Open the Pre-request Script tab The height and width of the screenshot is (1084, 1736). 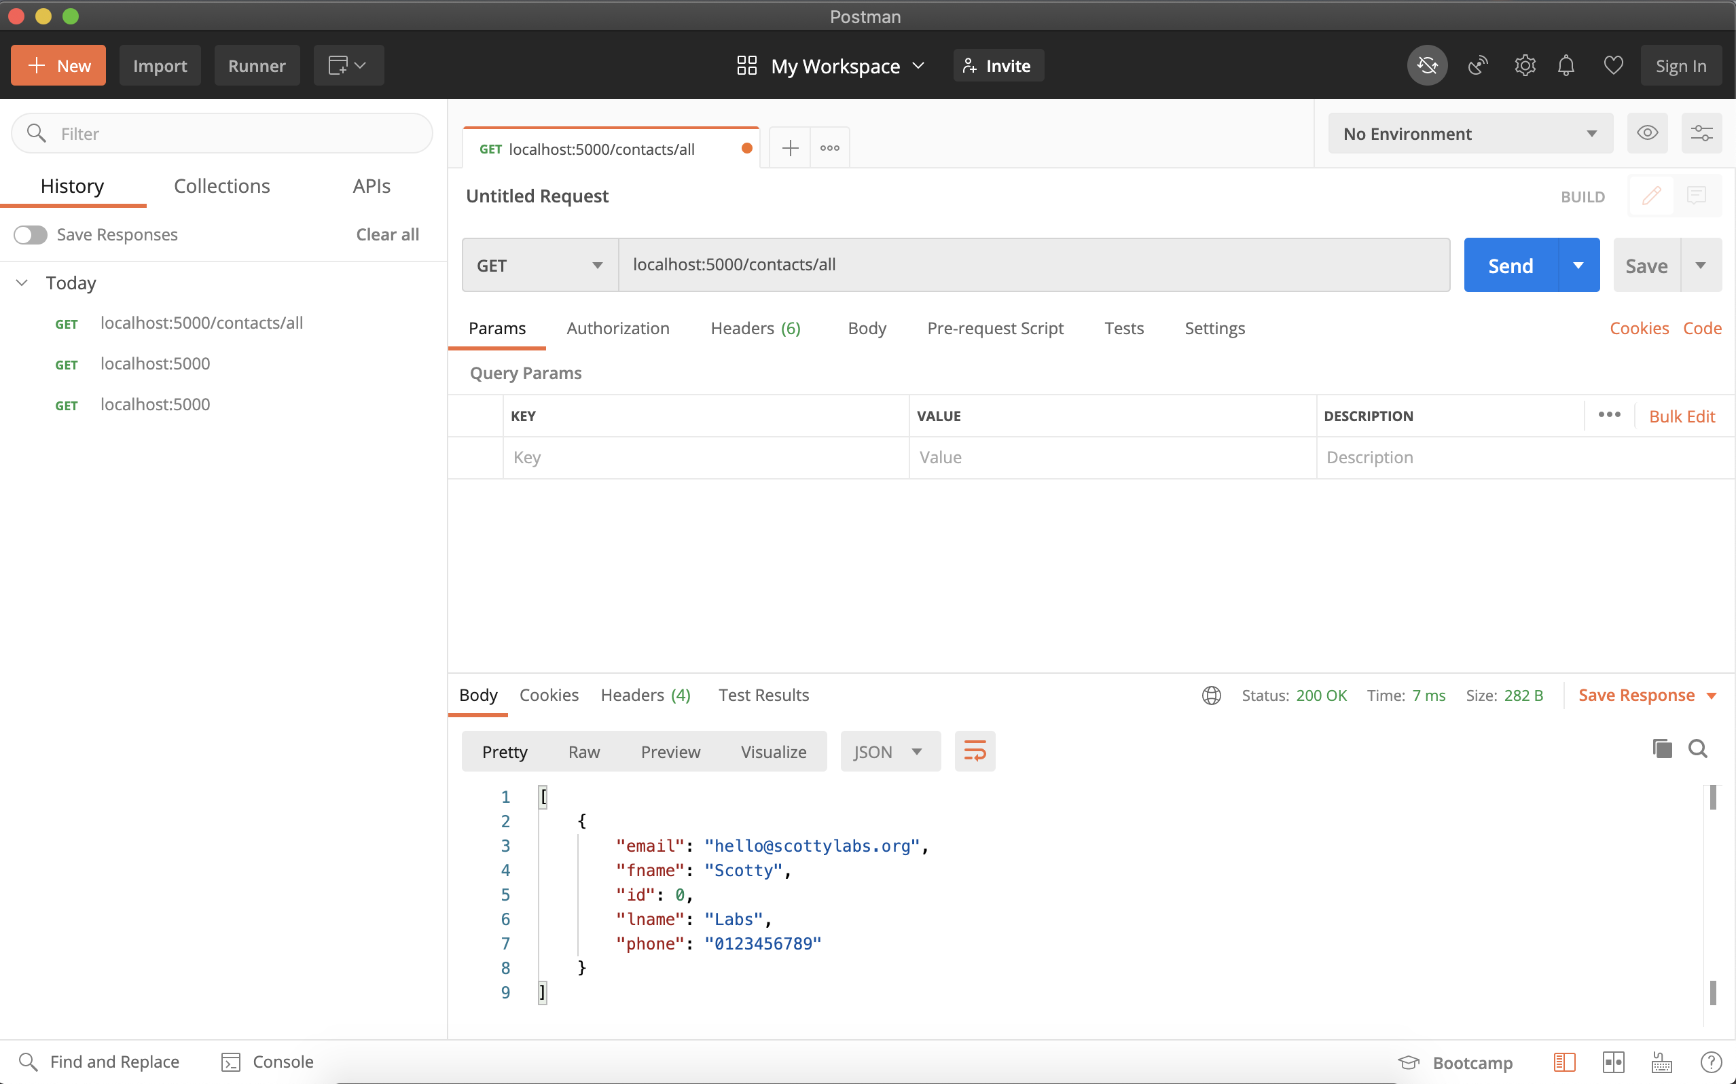(995, 328)
